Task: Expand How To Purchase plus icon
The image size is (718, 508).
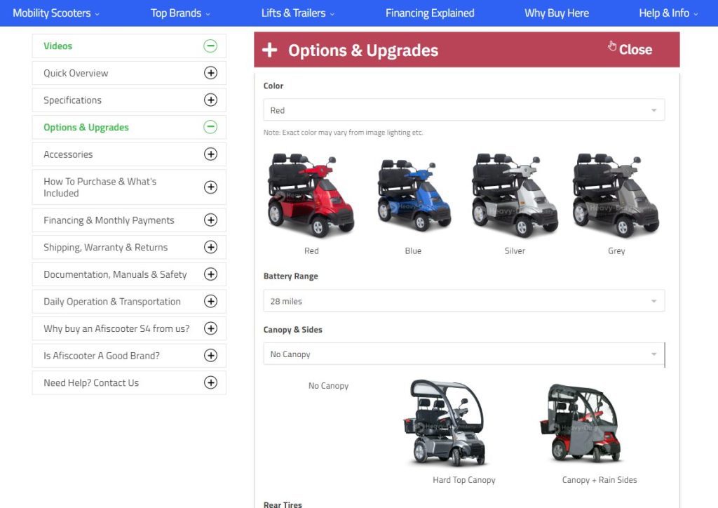Action: 210,187
